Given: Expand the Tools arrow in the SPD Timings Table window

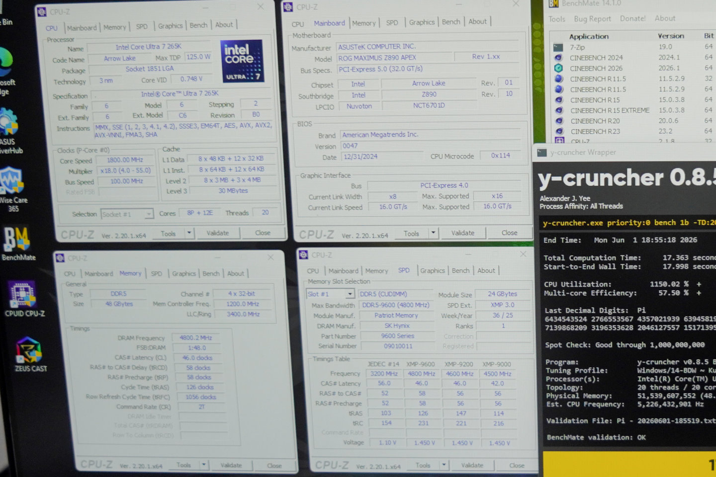Looking at the screenshot, I should [444, 465].
